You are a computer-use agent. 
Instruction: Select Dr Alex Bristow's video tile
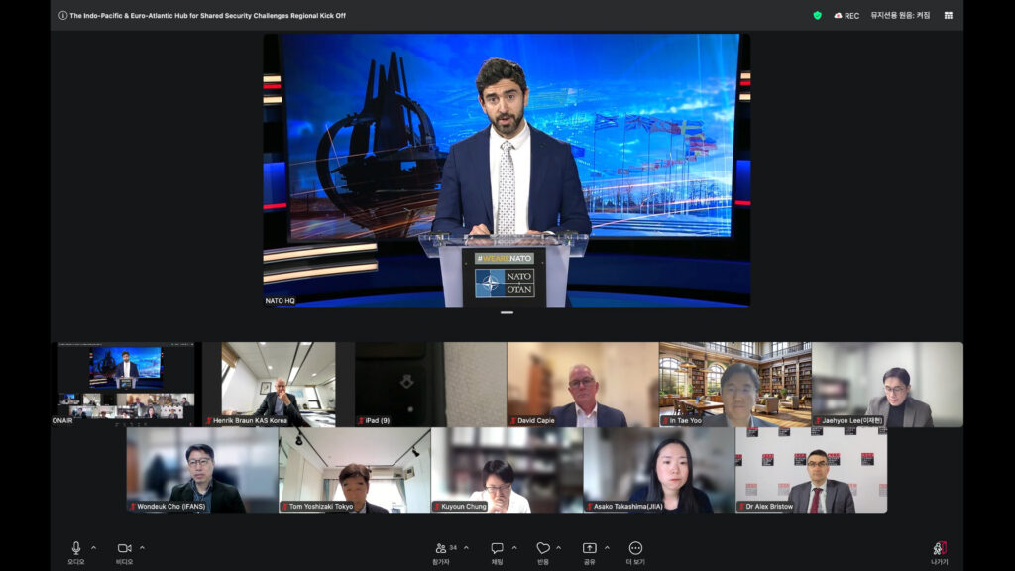tap(811, 470)
